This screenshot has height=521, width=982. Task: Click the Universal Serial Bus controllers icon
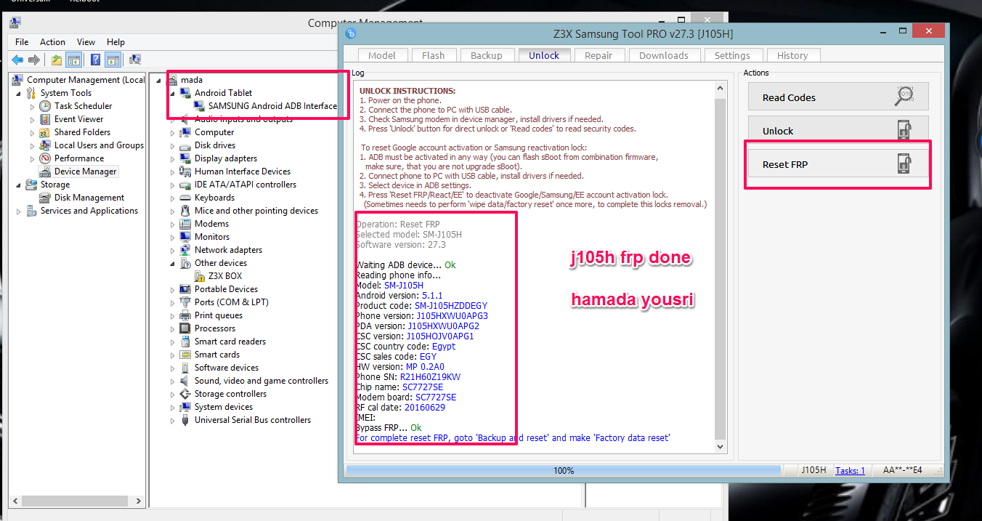point(185,420)
